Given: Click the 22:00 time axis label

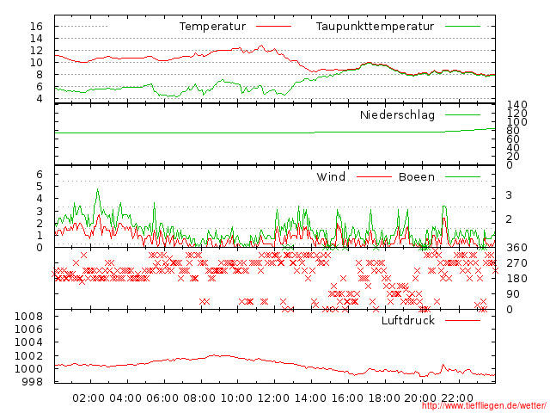Looking at the screenshot, I should click(457, 398).
